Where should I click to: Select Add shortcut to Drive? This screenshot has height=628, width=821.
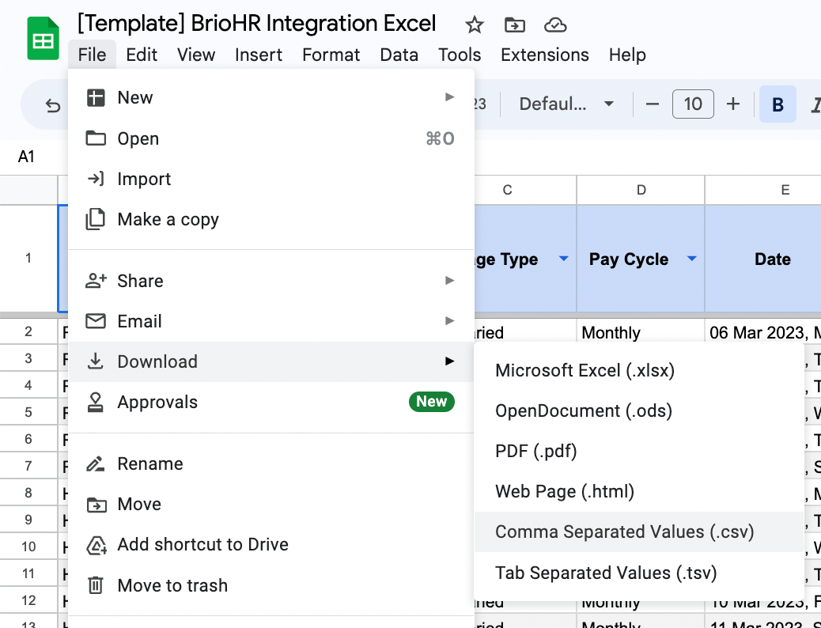point(271,545)
